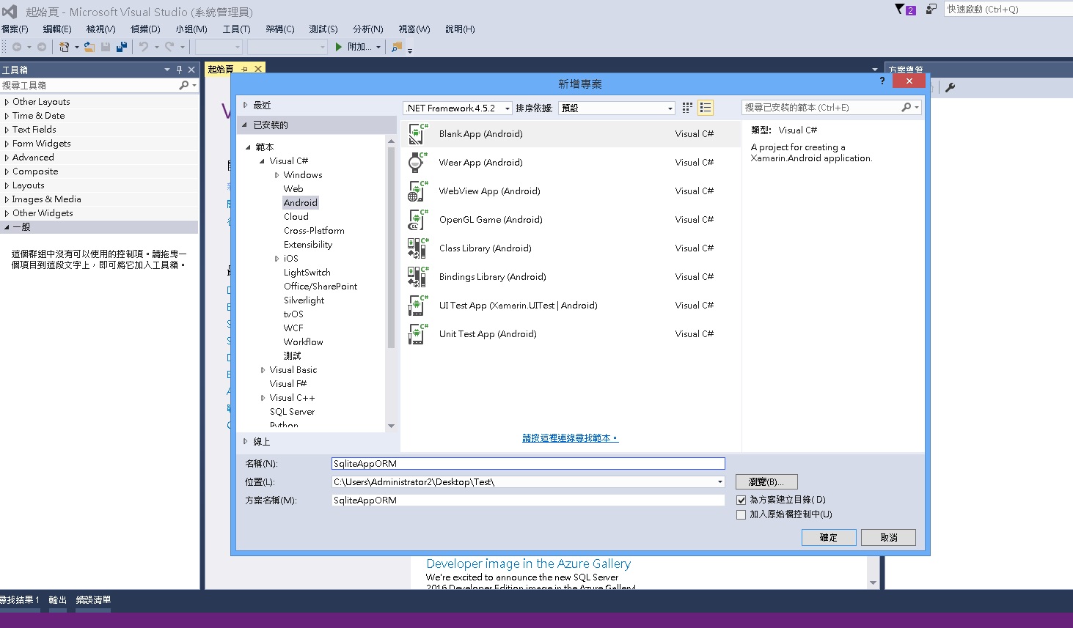Expand Form Widgets group in toolbox

pyautogui.click(x=7, y=144)
